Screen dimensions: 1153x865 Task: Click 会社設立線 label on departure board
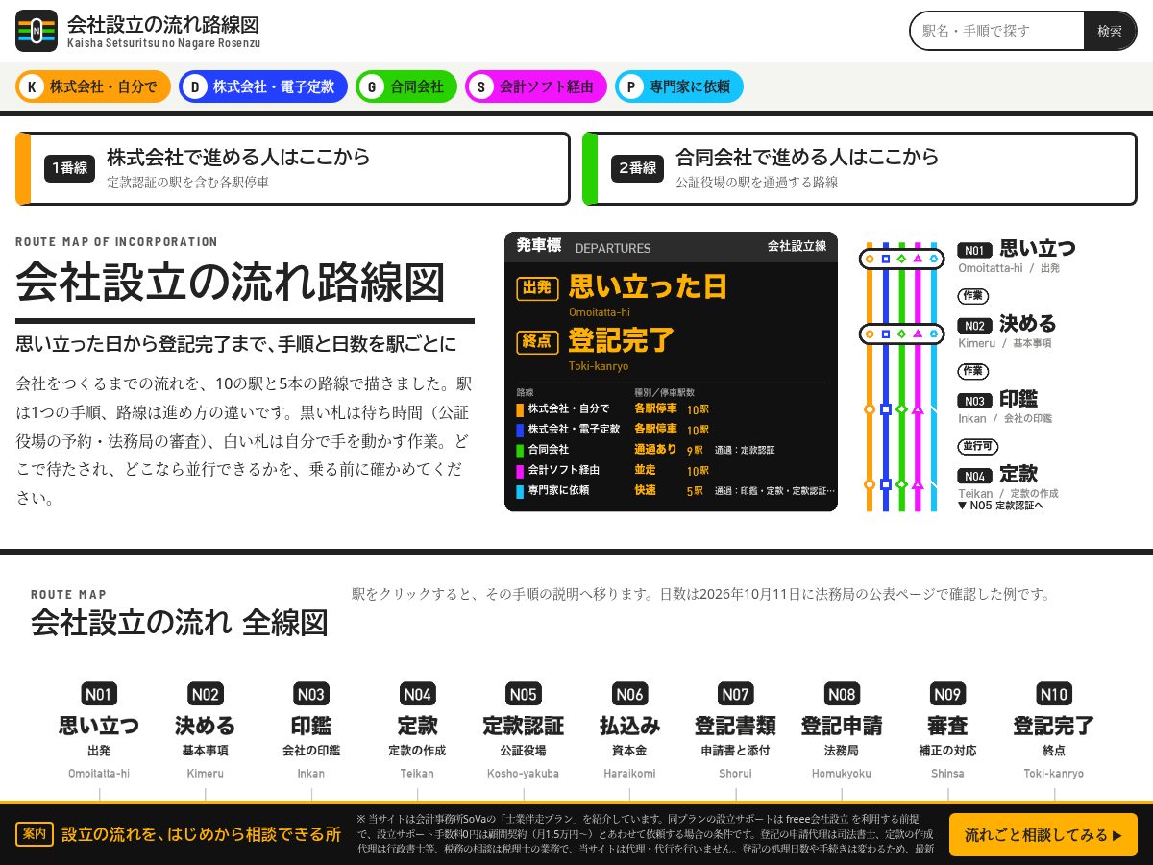pos(797,246)
